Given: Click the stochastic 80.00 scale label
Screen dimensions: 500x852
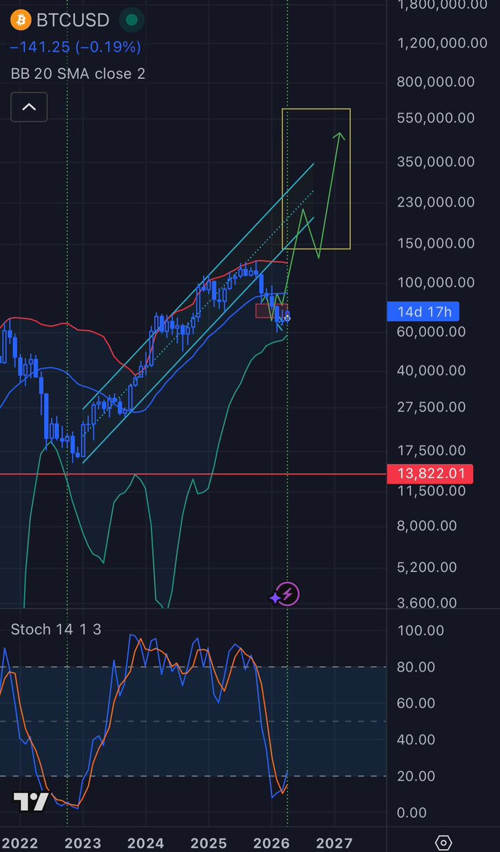Looking at the screenshot, I should click(x=416, y=667).
